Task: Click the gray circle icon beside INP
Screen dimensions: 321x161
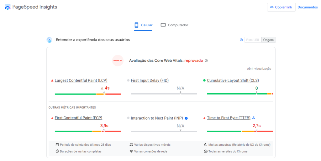Action: [128, 118]
